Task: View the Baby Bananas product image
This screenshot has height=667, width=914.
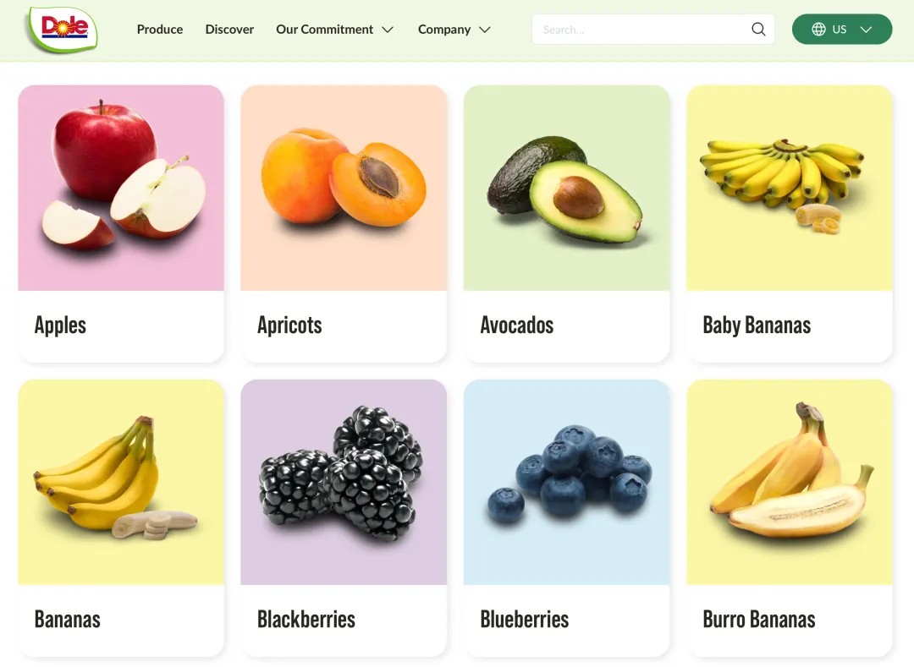Action: 790,188
